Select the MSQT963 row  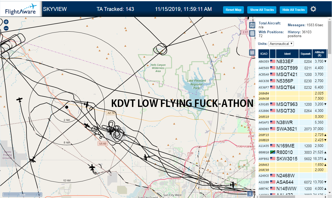click(x=293, y=104)
